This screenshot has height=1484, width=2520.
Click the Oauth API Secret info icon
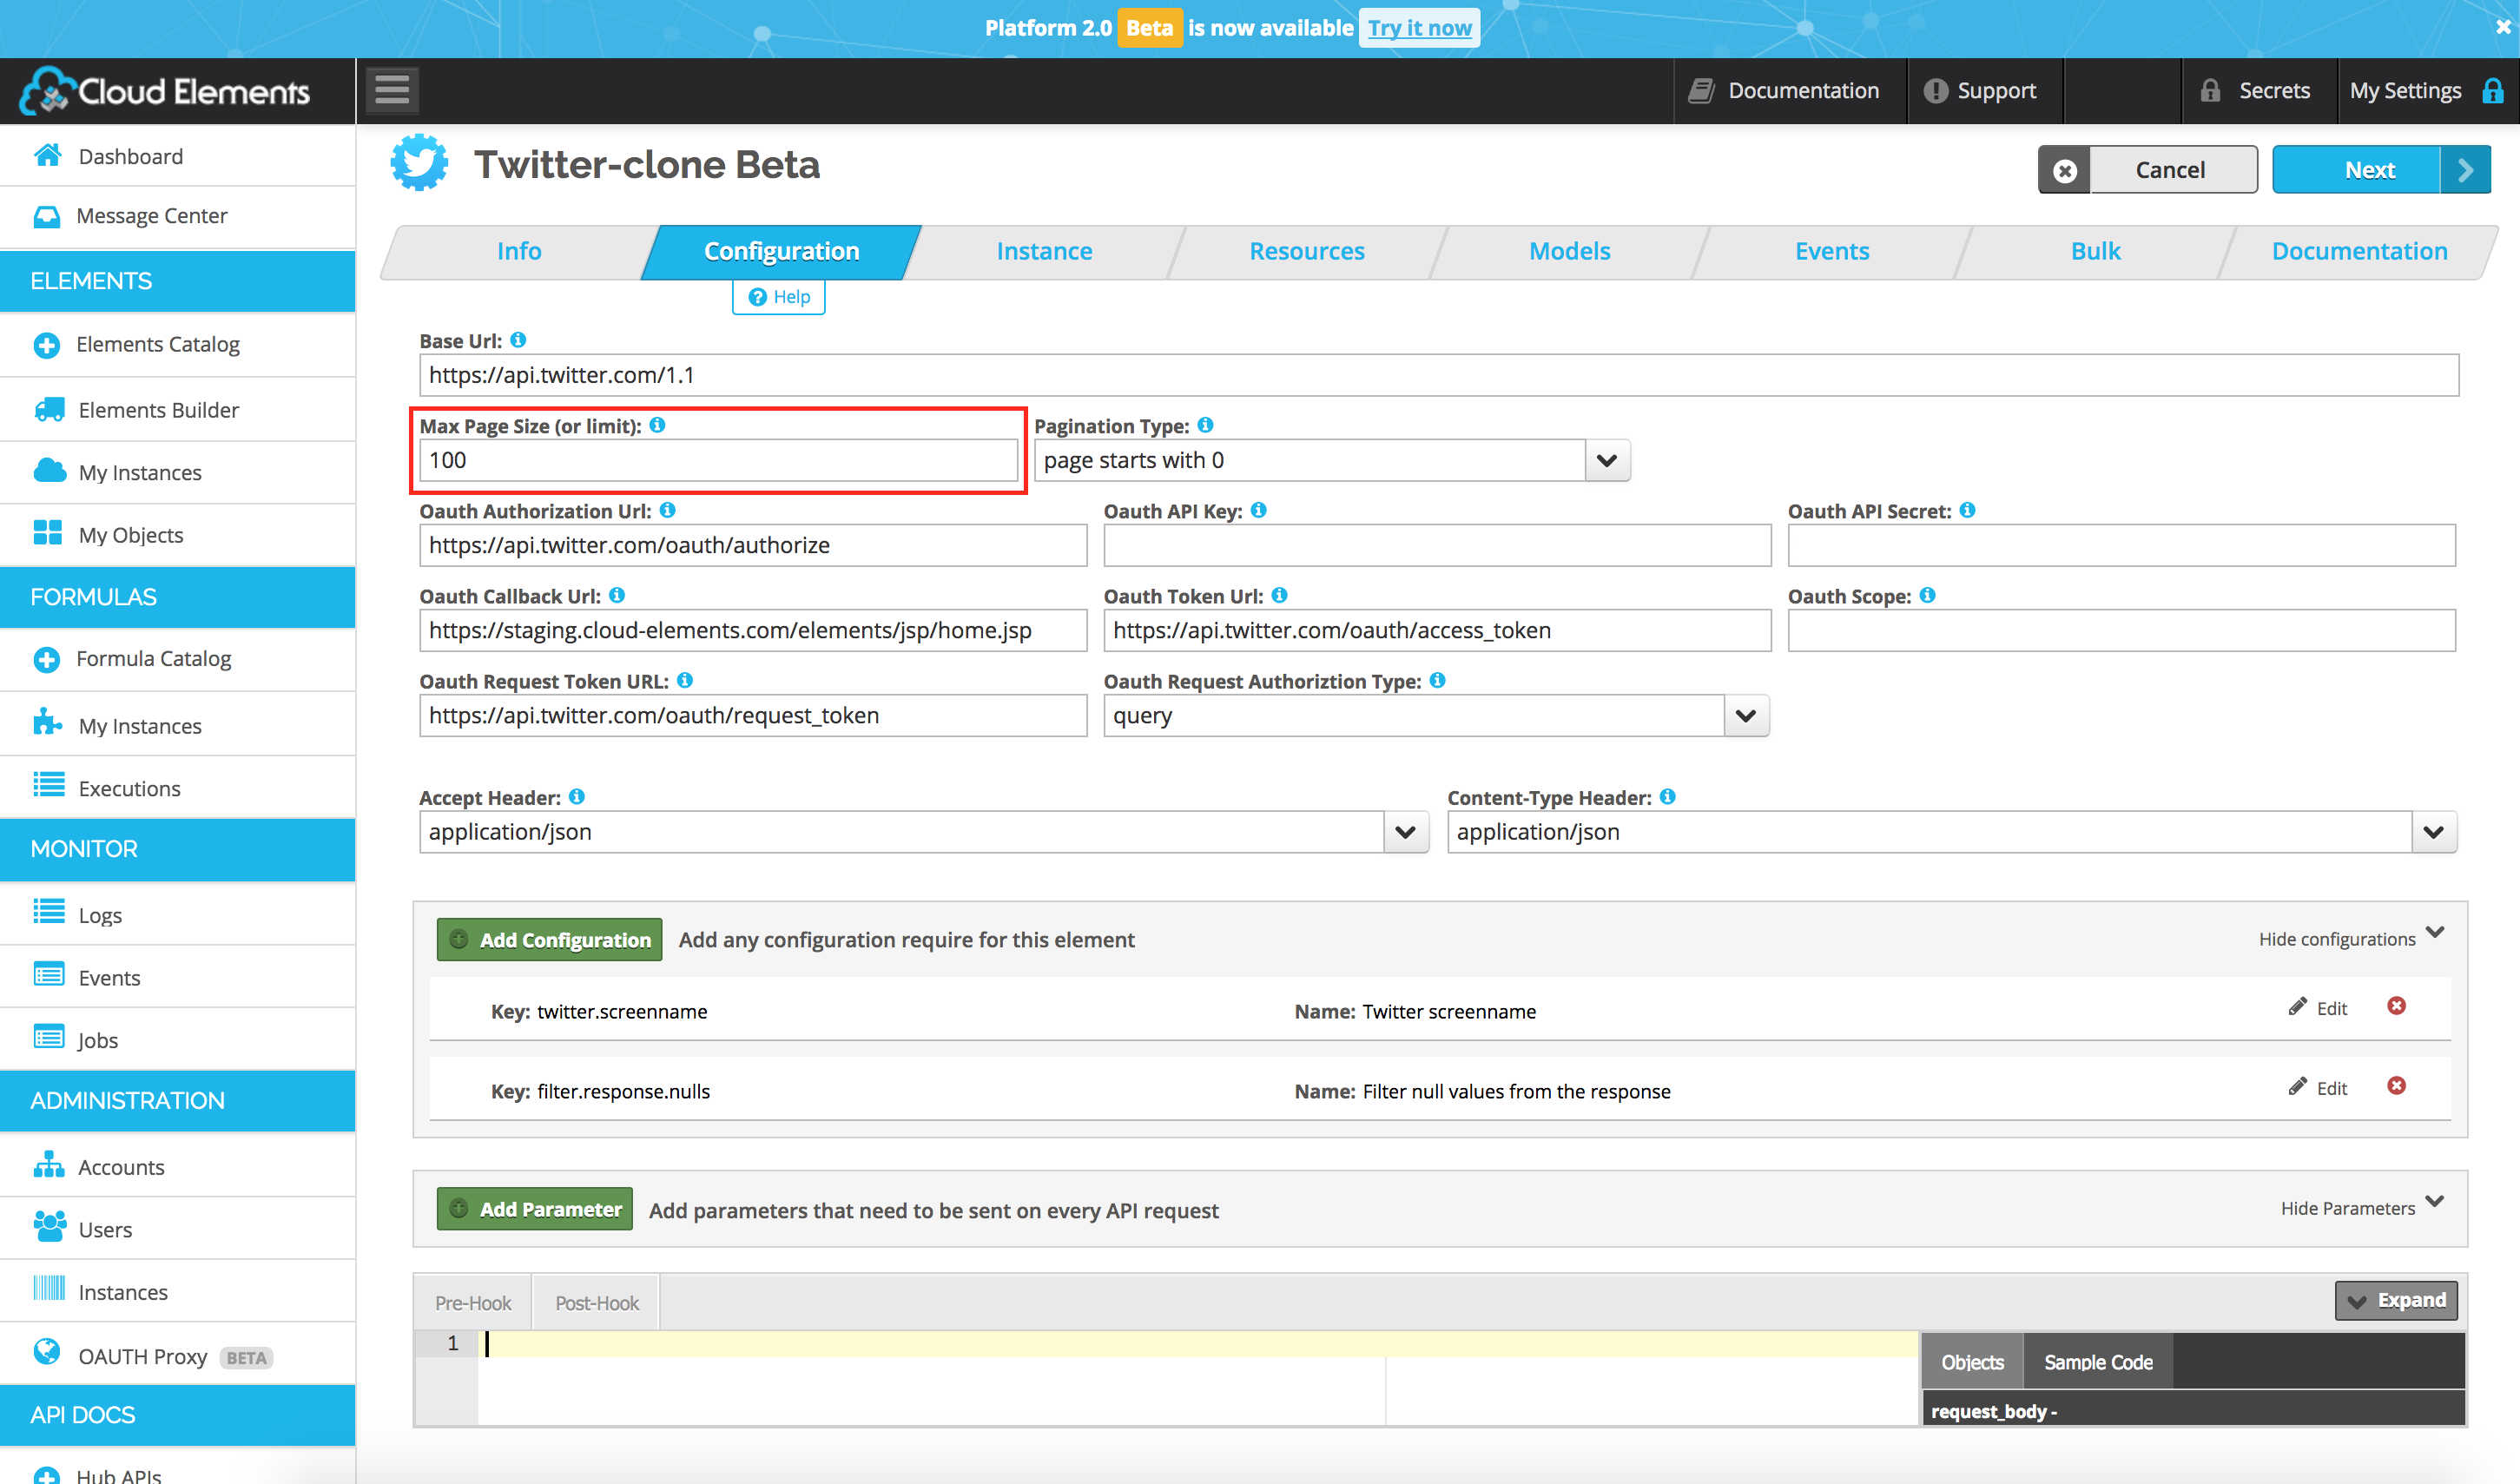1967,510
